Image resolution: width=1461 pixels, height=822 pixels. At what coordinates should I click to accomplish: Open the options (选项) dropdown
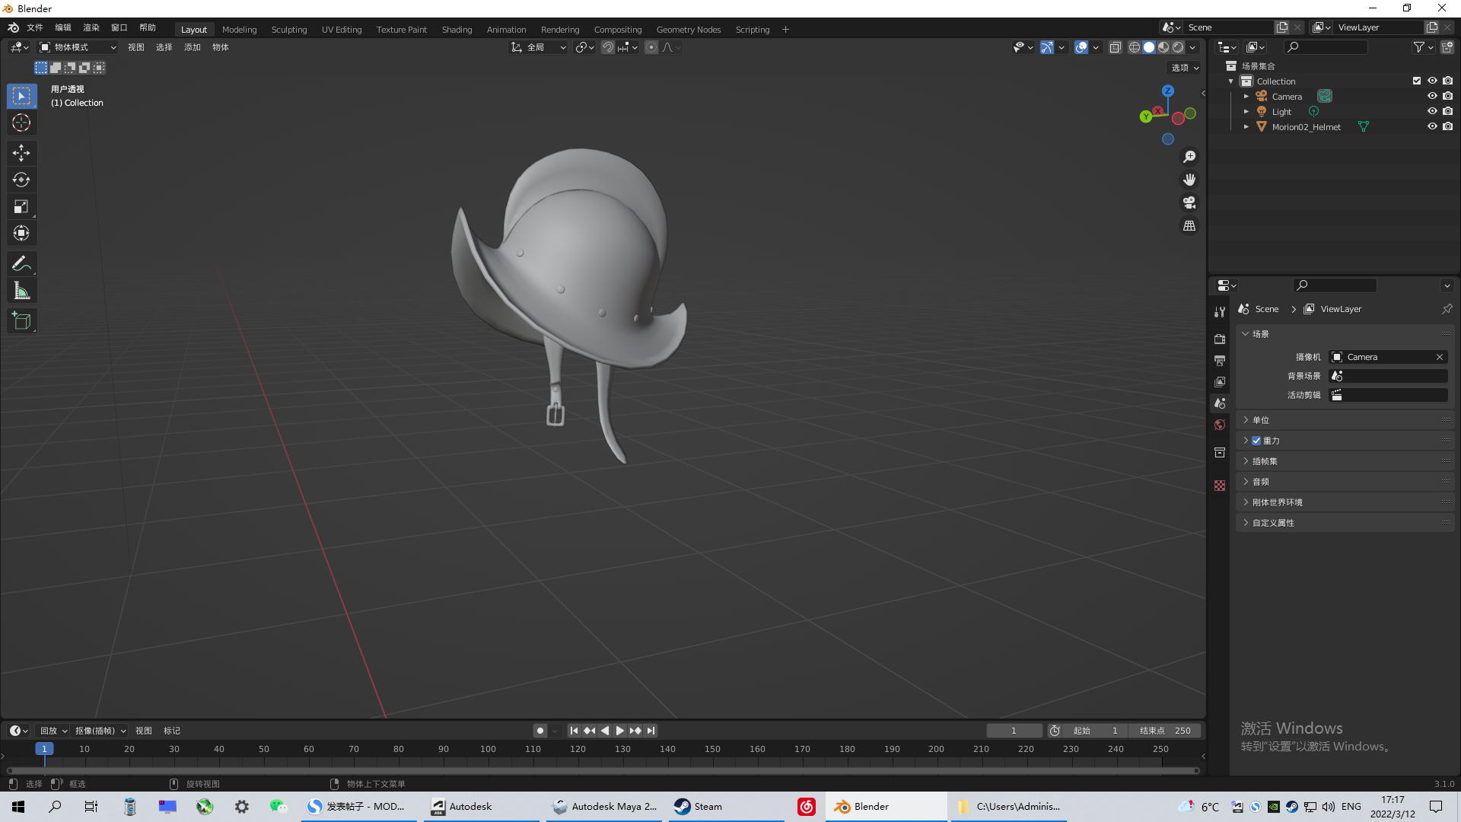[x=1185, y=68]
